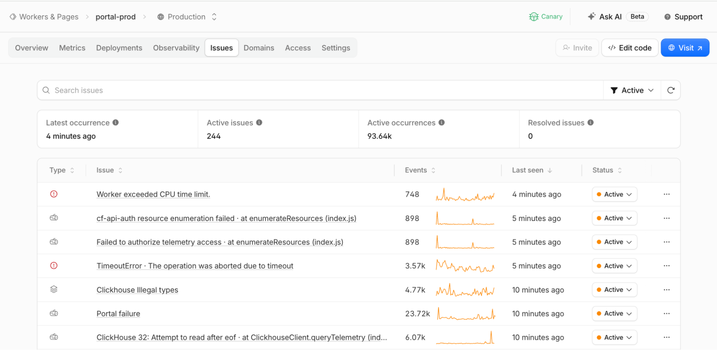The height and width of the screenshot is (350, 717).
Task: Open the Active filter dropdown
Action: pos(632,90)
